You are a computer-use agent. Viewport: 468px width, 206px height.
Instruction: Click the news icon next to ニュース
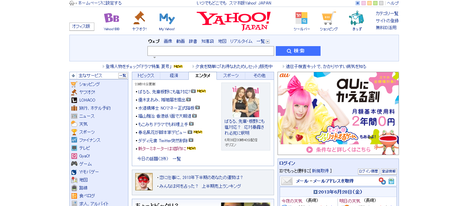click(74, 116)
